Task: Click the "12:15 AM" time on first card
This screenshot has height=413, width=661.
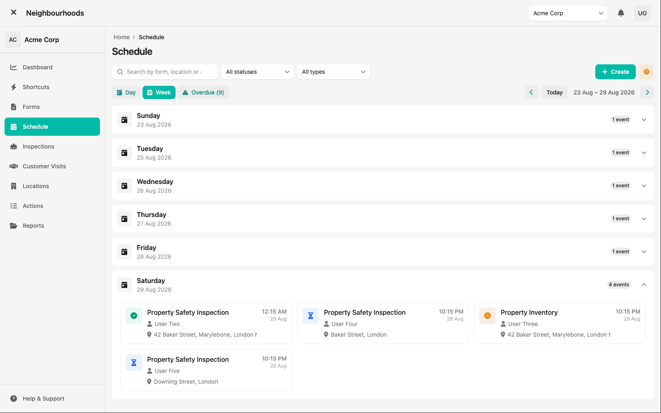Action: point(274,312)
